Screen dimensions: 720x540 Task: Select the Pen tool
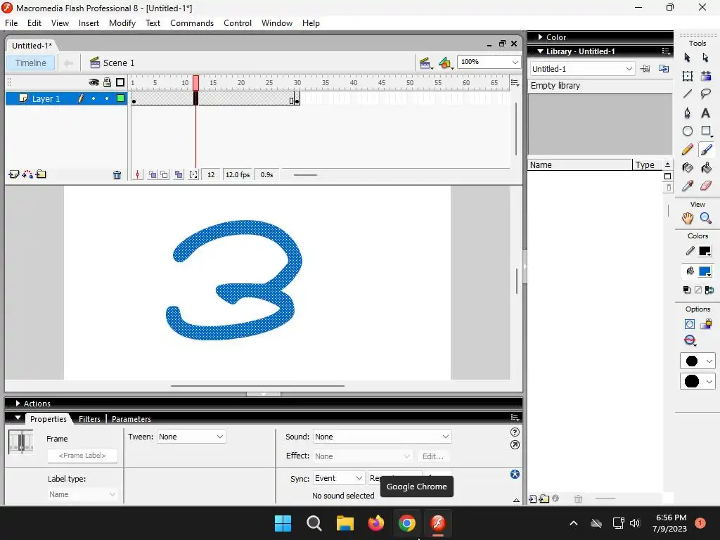687,112
